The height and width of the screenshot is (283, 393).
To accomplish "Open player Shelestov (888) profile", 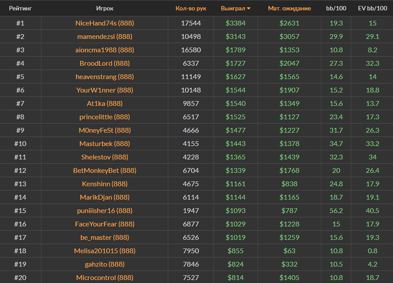I will (x=105, y=157).
